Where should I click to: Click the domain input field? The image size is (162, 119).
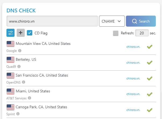(52, 21)
